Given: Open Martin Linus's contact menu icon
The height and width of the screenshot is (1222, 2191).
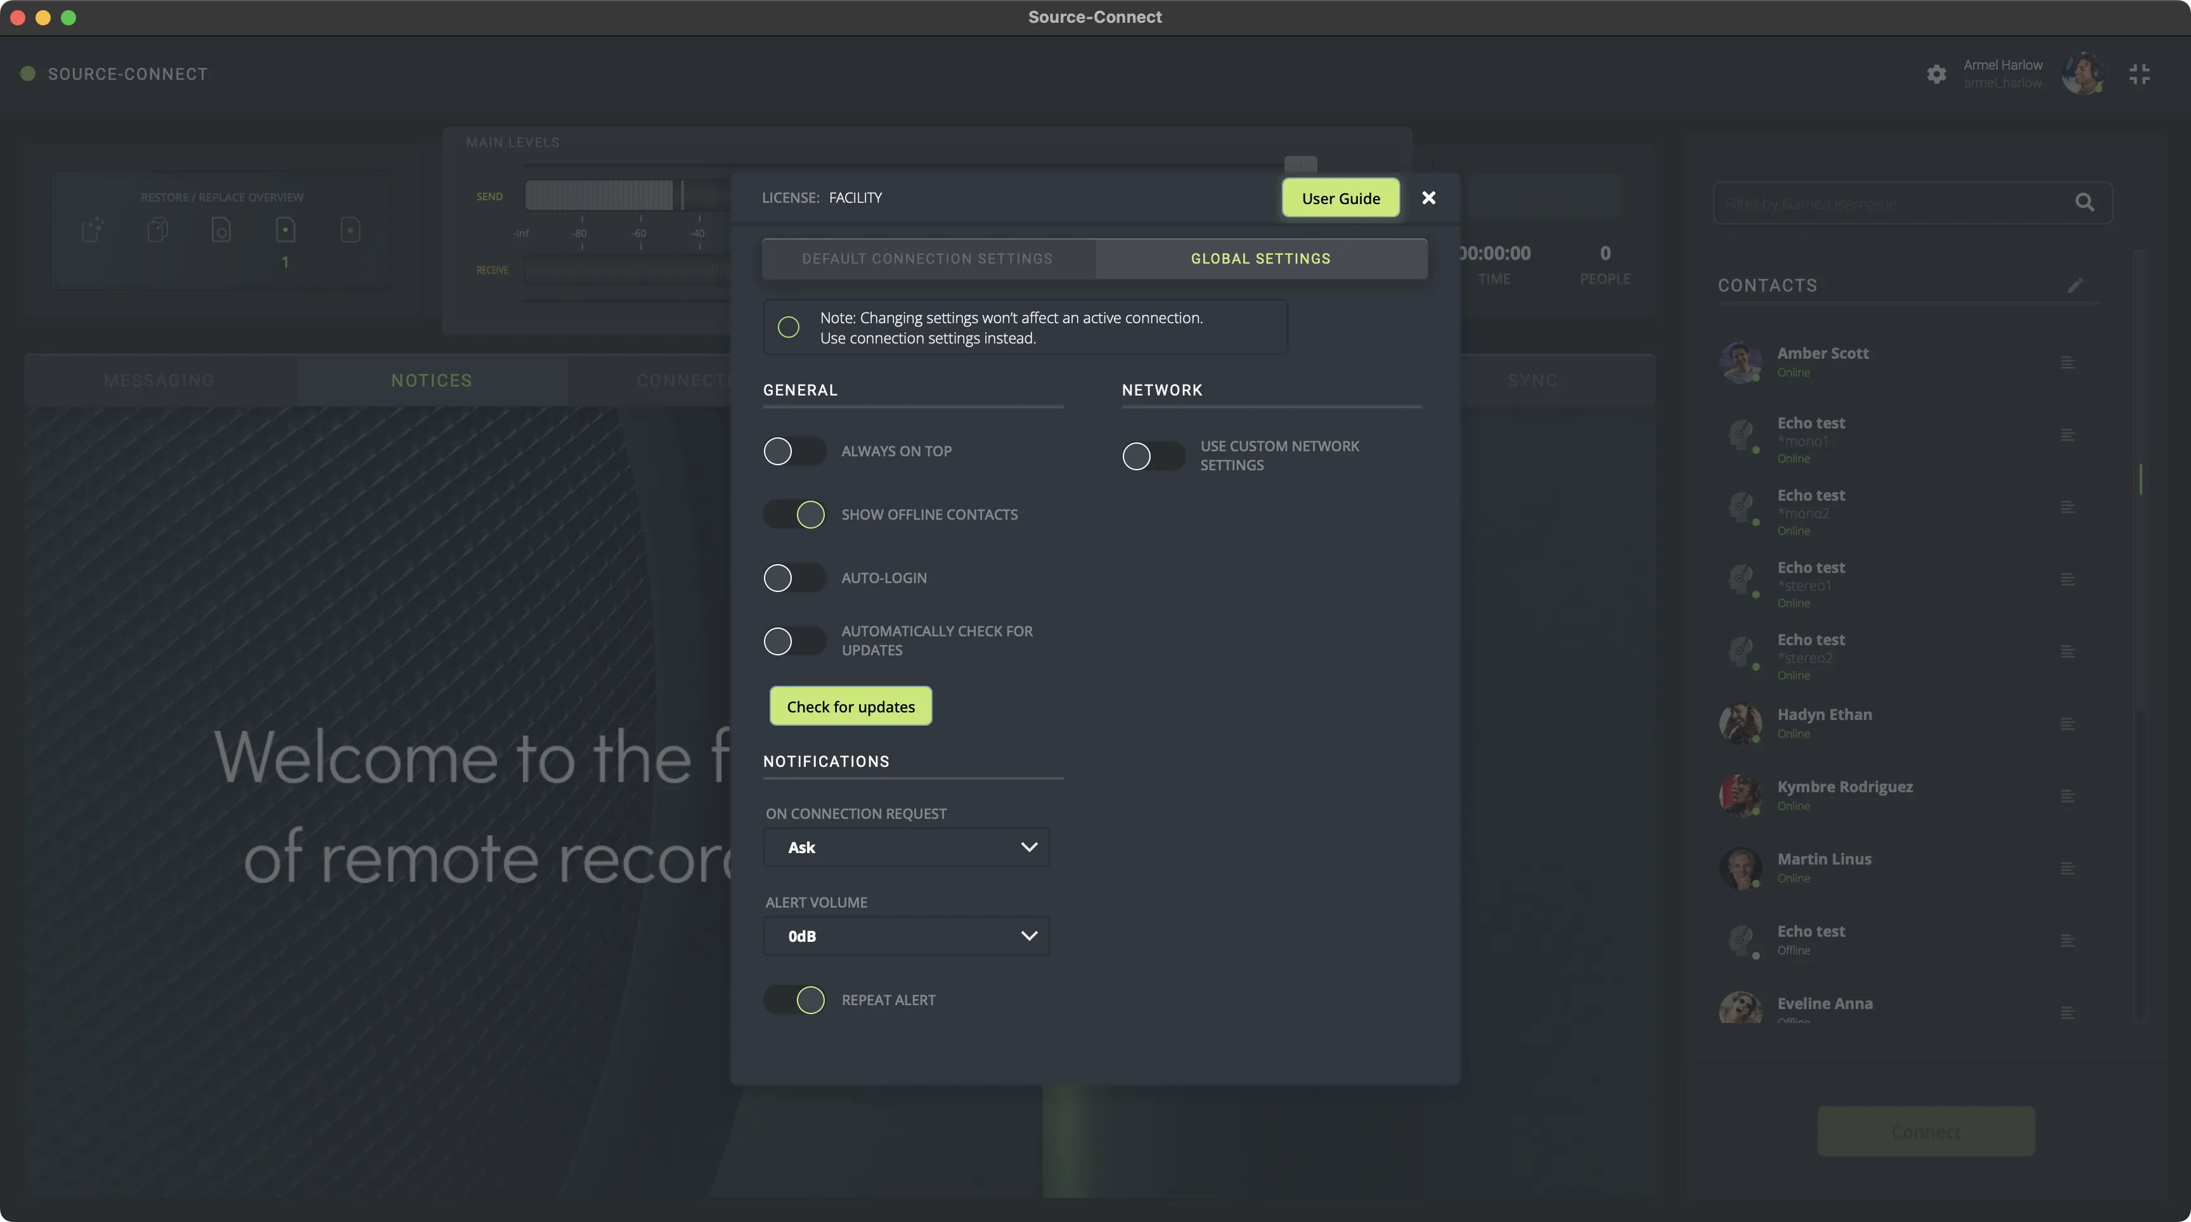Looking at the screenshot, I should (2067, 869).
